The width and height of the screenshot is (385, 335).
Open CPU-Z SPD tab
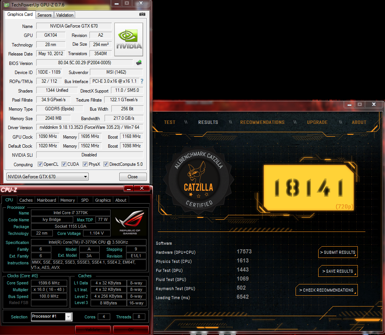pos(85,200)
